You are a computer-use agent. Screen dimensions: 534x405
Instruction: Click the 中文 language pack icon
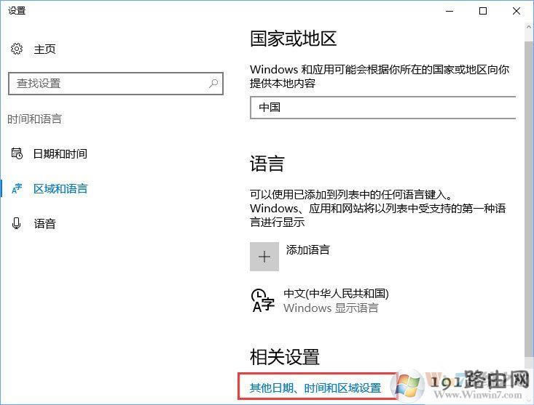(x=262, y=300)
